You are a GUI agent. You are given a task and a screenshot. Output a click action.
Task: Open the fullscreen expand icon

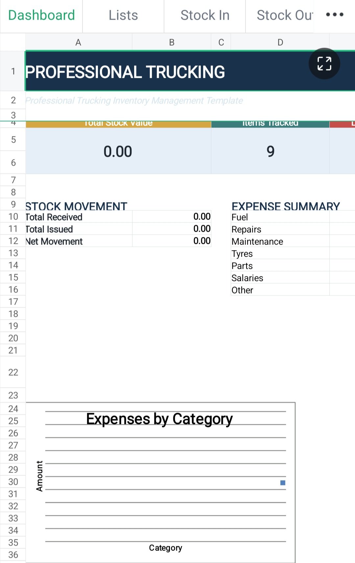coord(324,64)
